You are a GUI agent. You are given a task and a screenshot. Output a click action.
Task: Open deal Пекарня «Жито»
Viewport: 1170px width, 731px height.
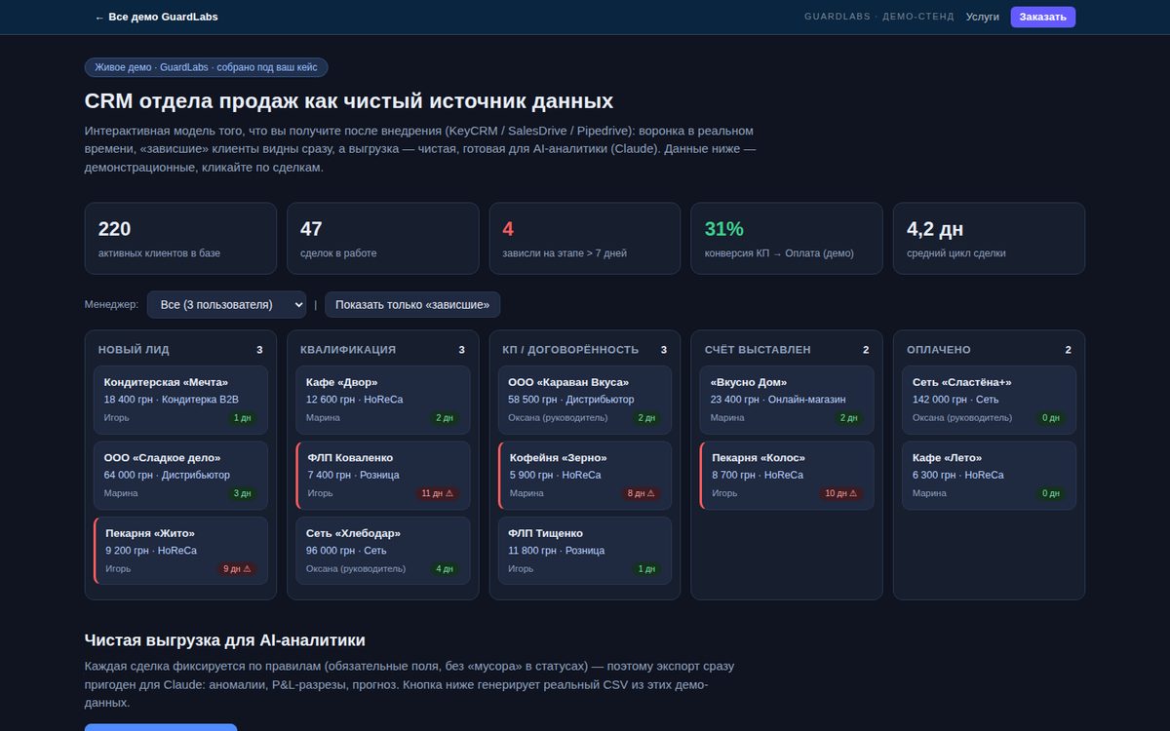pos(180,551)
